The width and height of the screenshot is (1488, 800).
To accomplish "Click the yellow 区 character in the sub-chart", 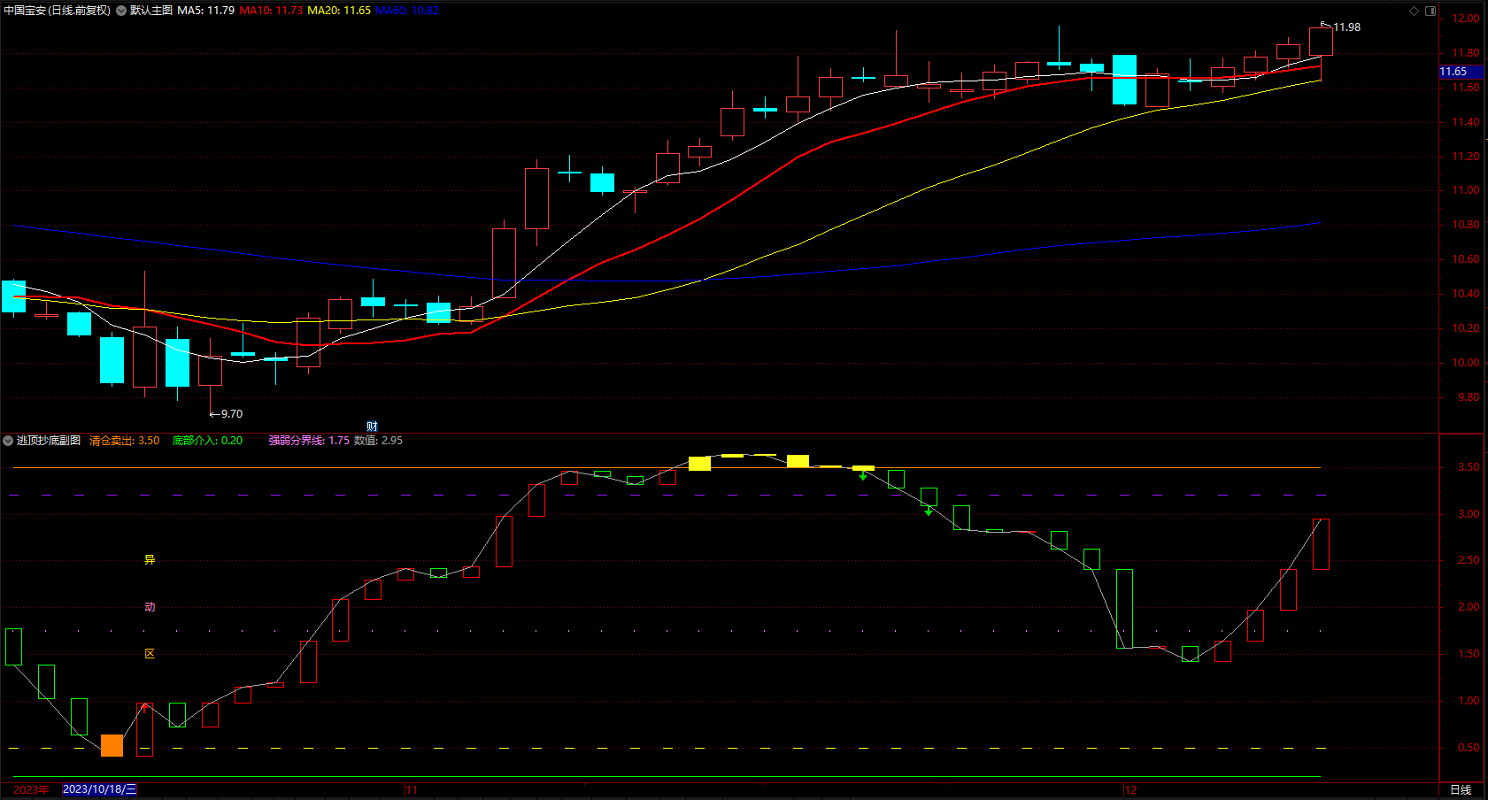I will [150, 654].
